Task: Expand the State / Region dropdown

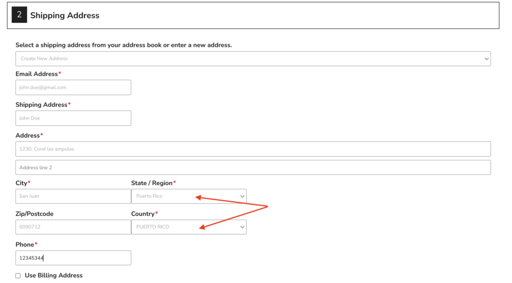Action: click(188, 196)
